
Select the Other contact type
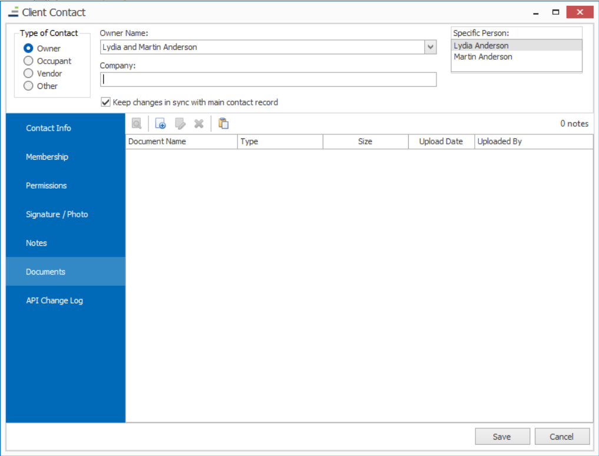click(27, 85)
